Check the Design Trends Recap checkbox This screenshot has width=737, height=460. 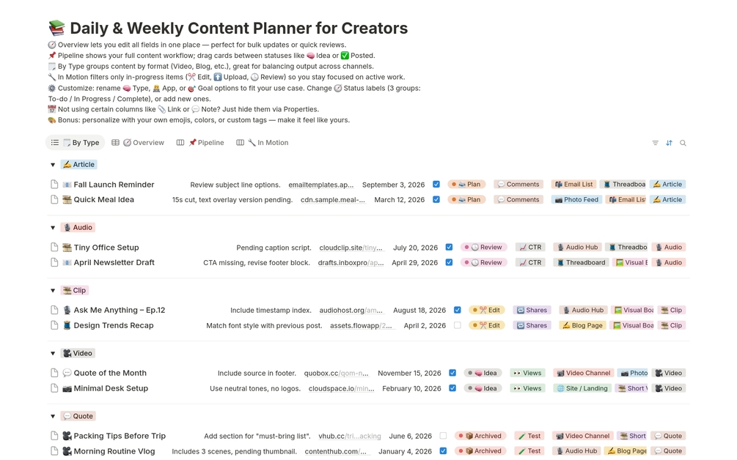pos(457,325)
